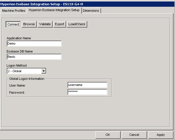Click the Browse button
Viewport: 175px width, 140px height.
click(29, 24)
